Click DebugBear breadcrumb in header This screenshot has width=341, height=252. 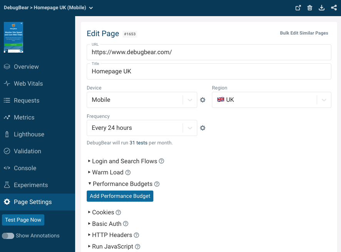(16, 8)
